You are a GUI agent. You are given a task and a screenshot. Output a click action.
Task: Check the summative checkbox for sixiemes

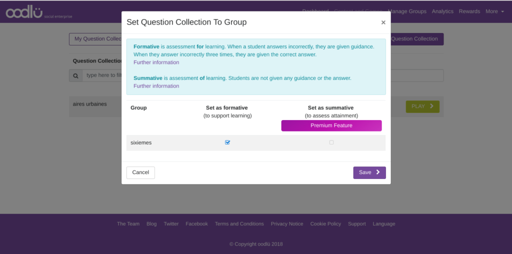[331, 142]
